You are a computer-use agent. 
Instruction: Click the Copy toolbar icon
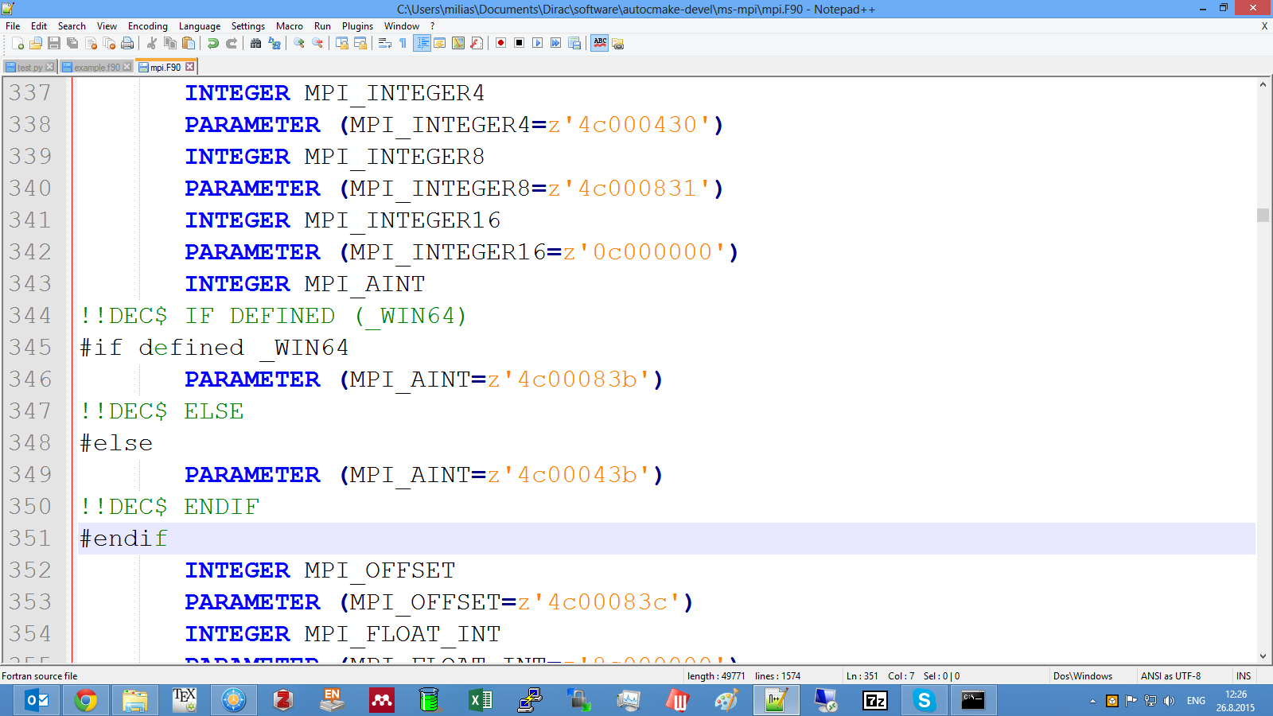click(170, 43)
